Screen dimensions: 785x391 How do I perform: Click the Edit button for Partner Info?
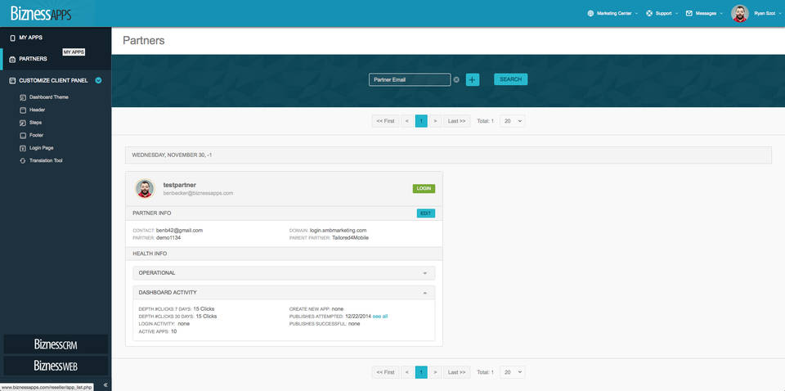click(425, 213)
